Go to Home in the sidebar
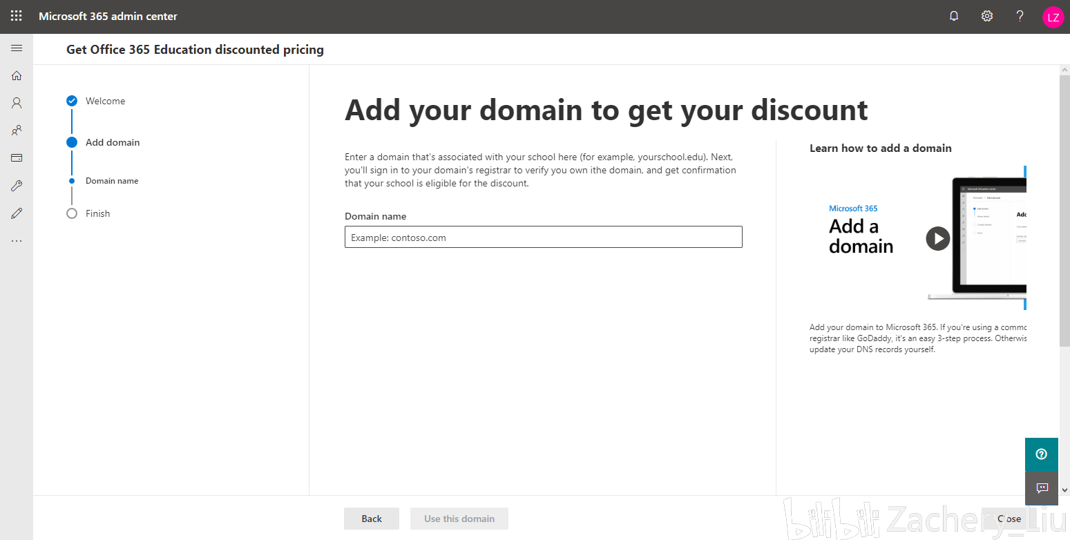 tap(17, 75)
